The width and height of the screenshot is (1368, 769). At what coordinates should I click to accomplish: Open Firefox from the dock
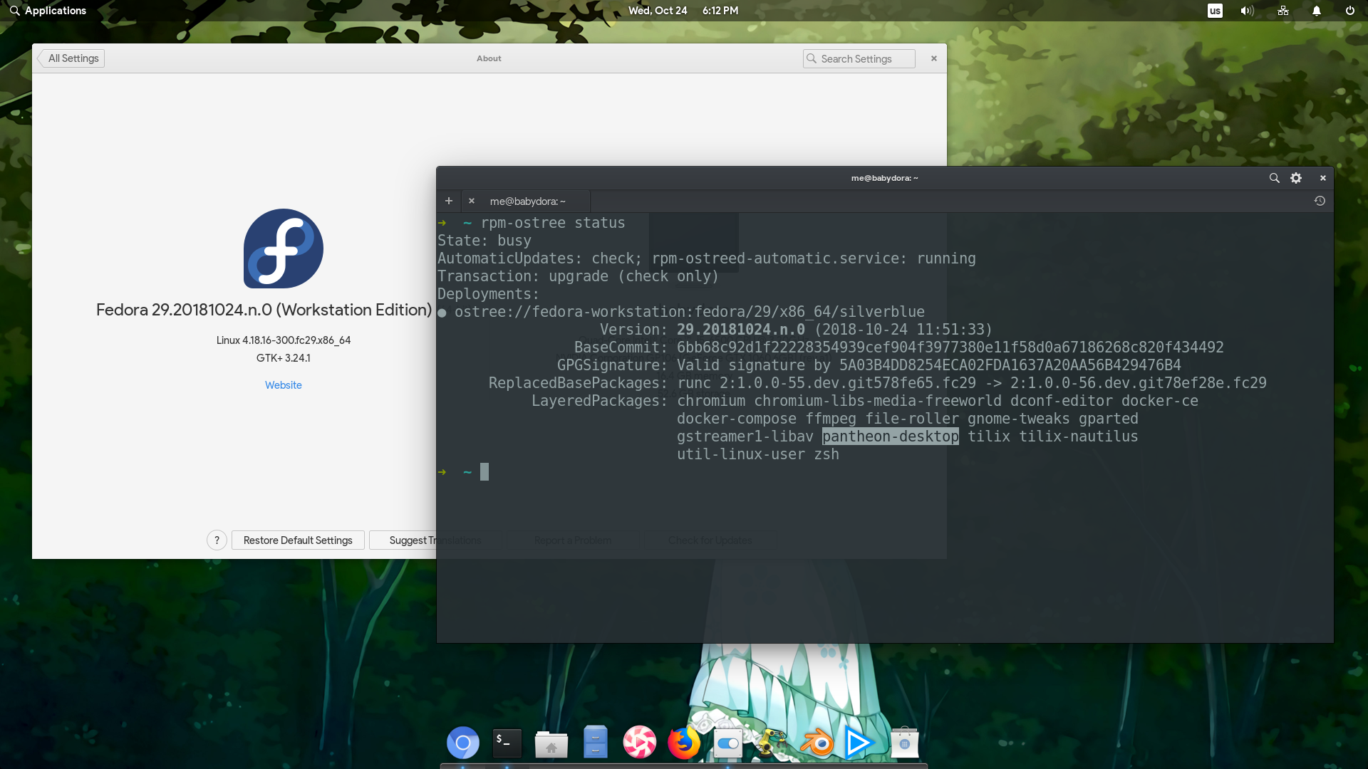pyautogui.click(x=684, y=743)
